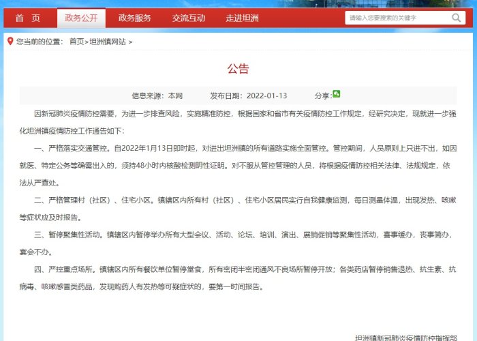The width and height of the screenshot is (477, 341).
Task: Click the 公告 page title
Action: pyautogui.click(x=238, y=68)
